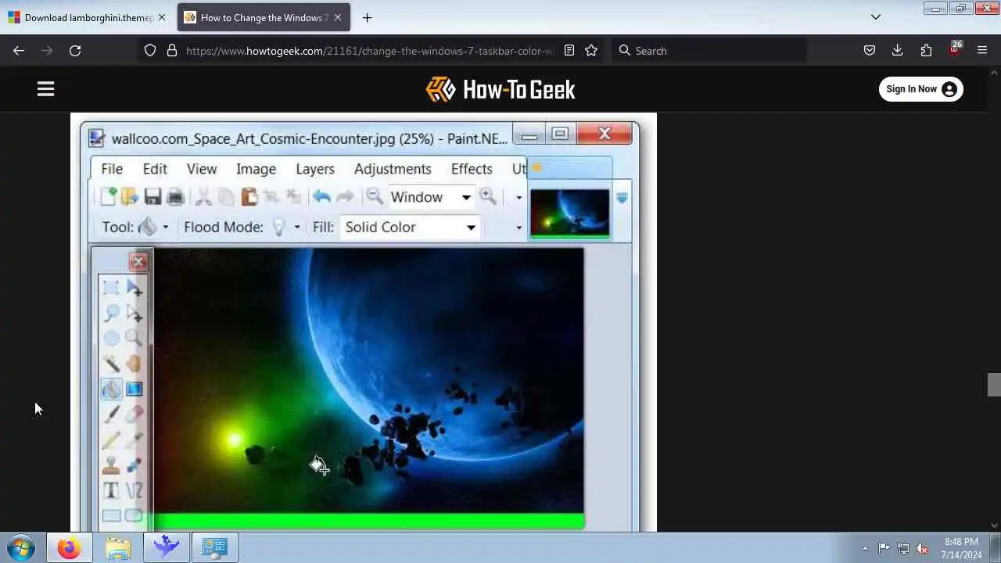The image size is (1001, 563).
Task: Expand the Tool chooser dropdown arrow
Action: point(165,228)
